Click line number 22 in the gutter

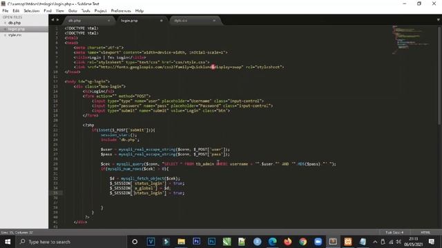click(55, 130)
